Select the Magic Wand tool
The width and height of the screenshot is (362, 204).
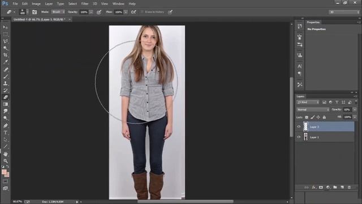tap(5, 48)
